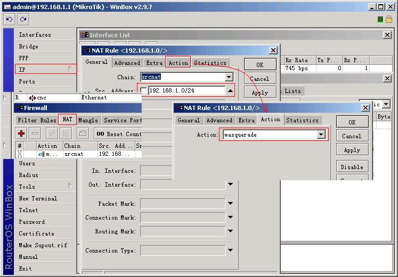Open the Tools submenu in sidebar
The width and height of the screenshot is (398, 277).
[45, 187]
